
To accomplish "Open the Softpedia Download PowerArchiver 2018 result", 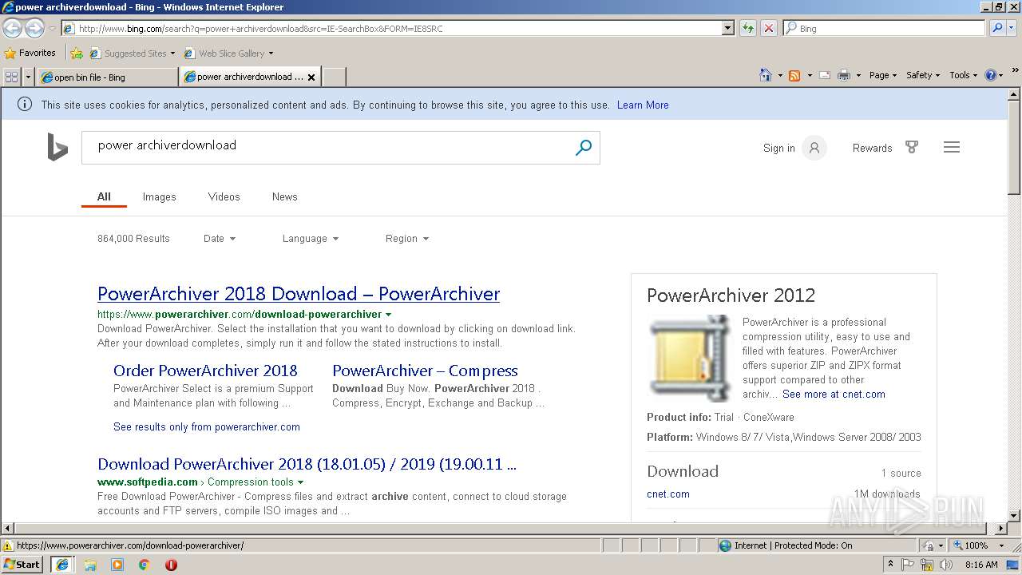I will [307, 464].
